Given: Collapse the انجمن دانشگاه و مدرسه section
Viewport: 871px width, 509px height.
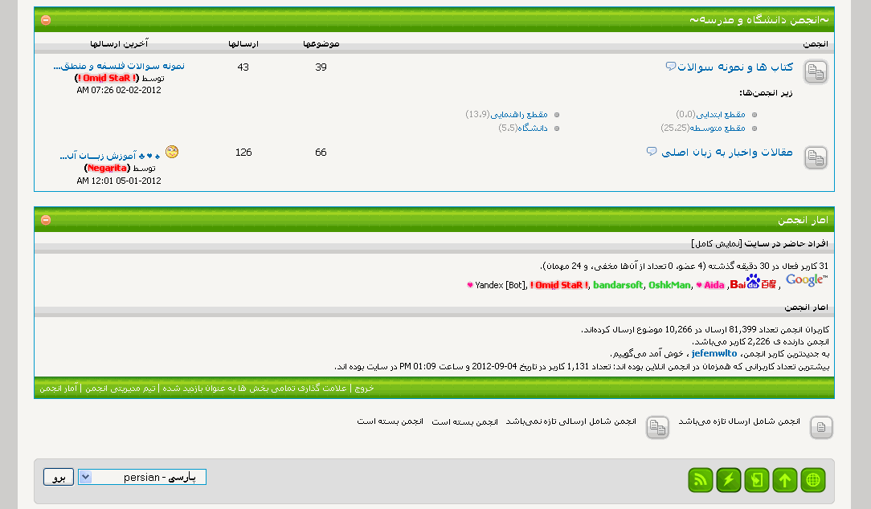Looking at the screenshot, I should pos(46,20).
